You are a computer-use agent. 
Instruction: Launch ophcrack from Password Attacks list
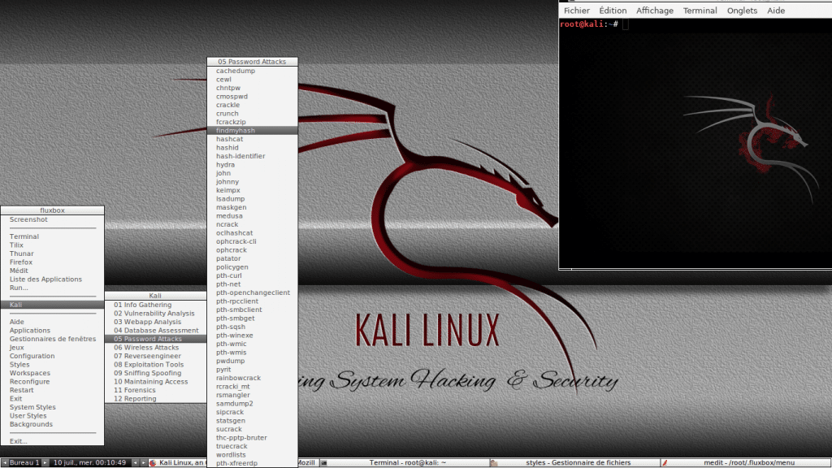(x=252, y=250)
